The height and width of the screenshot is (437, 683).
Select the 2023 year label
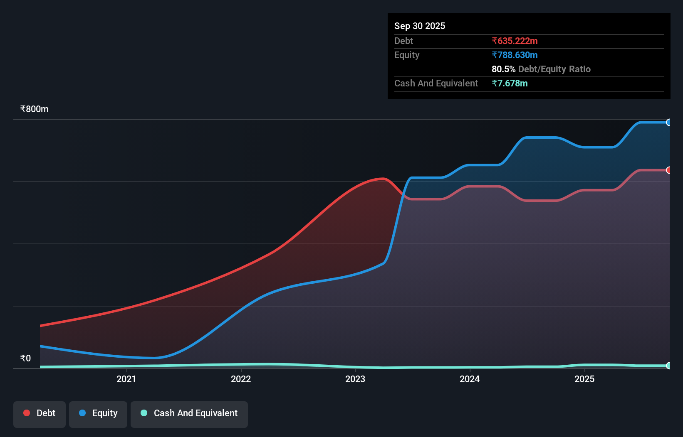tap(354, 379)
